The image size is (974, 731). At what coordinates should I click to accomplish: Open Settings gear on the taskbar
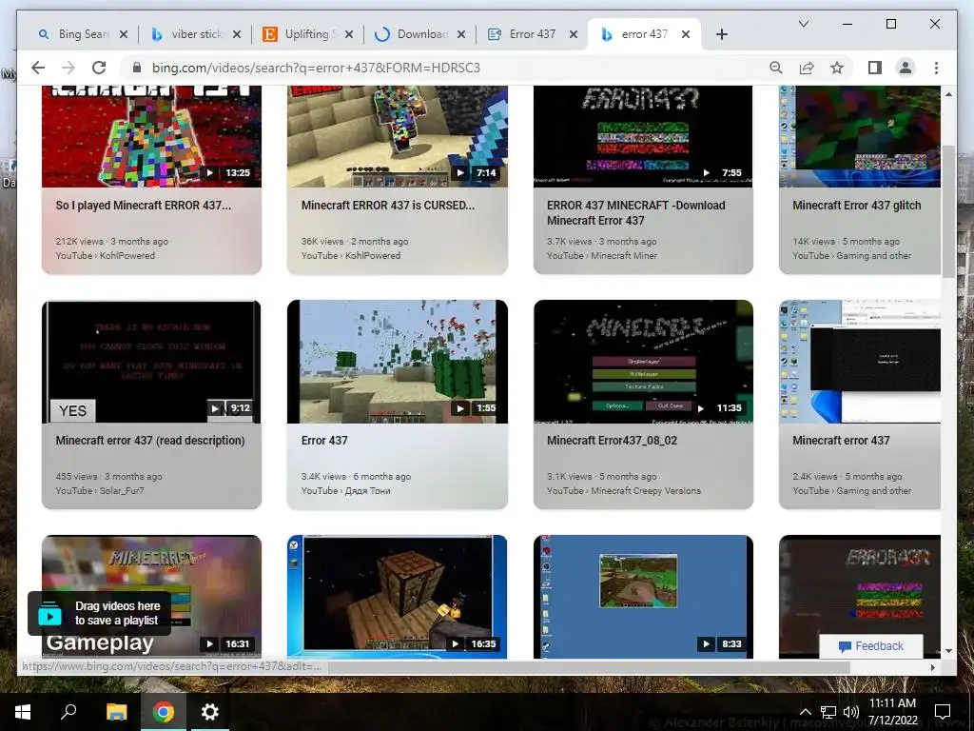[x=210, y=712]
